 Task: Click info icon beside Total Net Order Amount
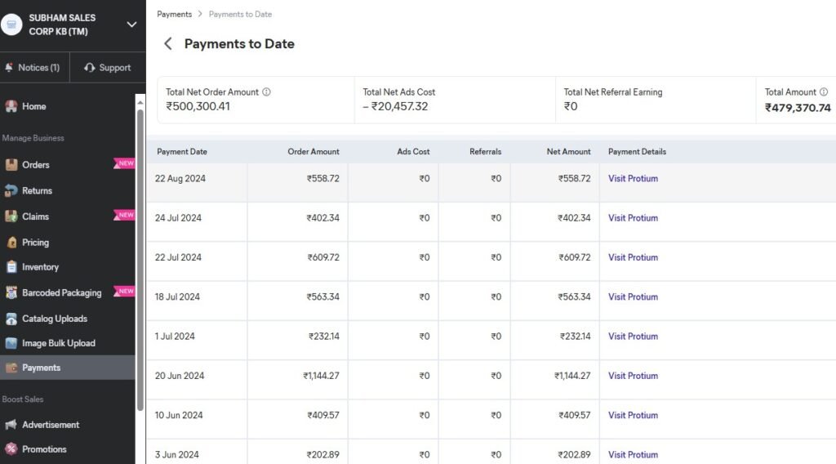(266, 92)
